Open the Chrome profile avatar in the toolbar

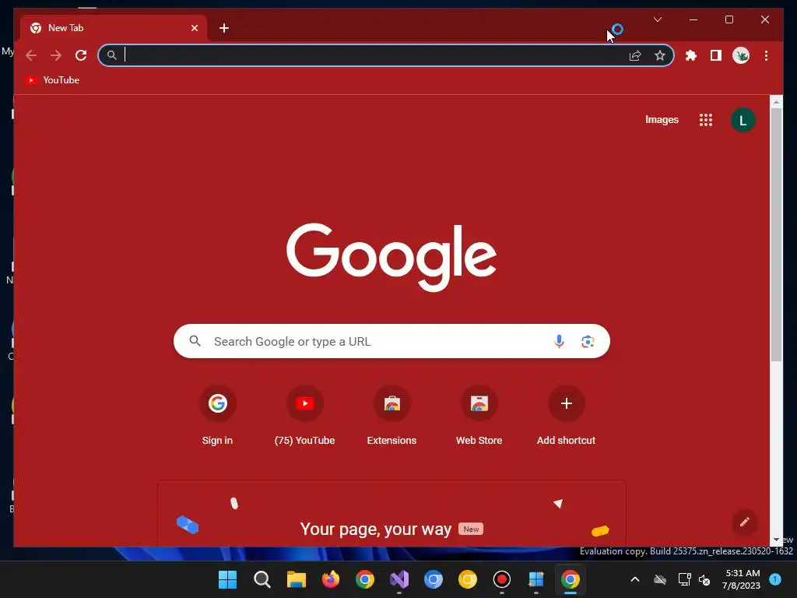coord(741,55)
